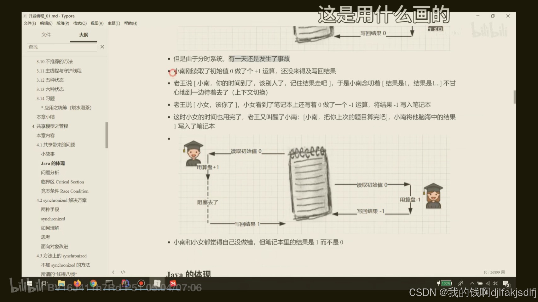Viewport: 538px width, 302px height.
Task: Click the 查找 search input field
Action: point(61,47)
